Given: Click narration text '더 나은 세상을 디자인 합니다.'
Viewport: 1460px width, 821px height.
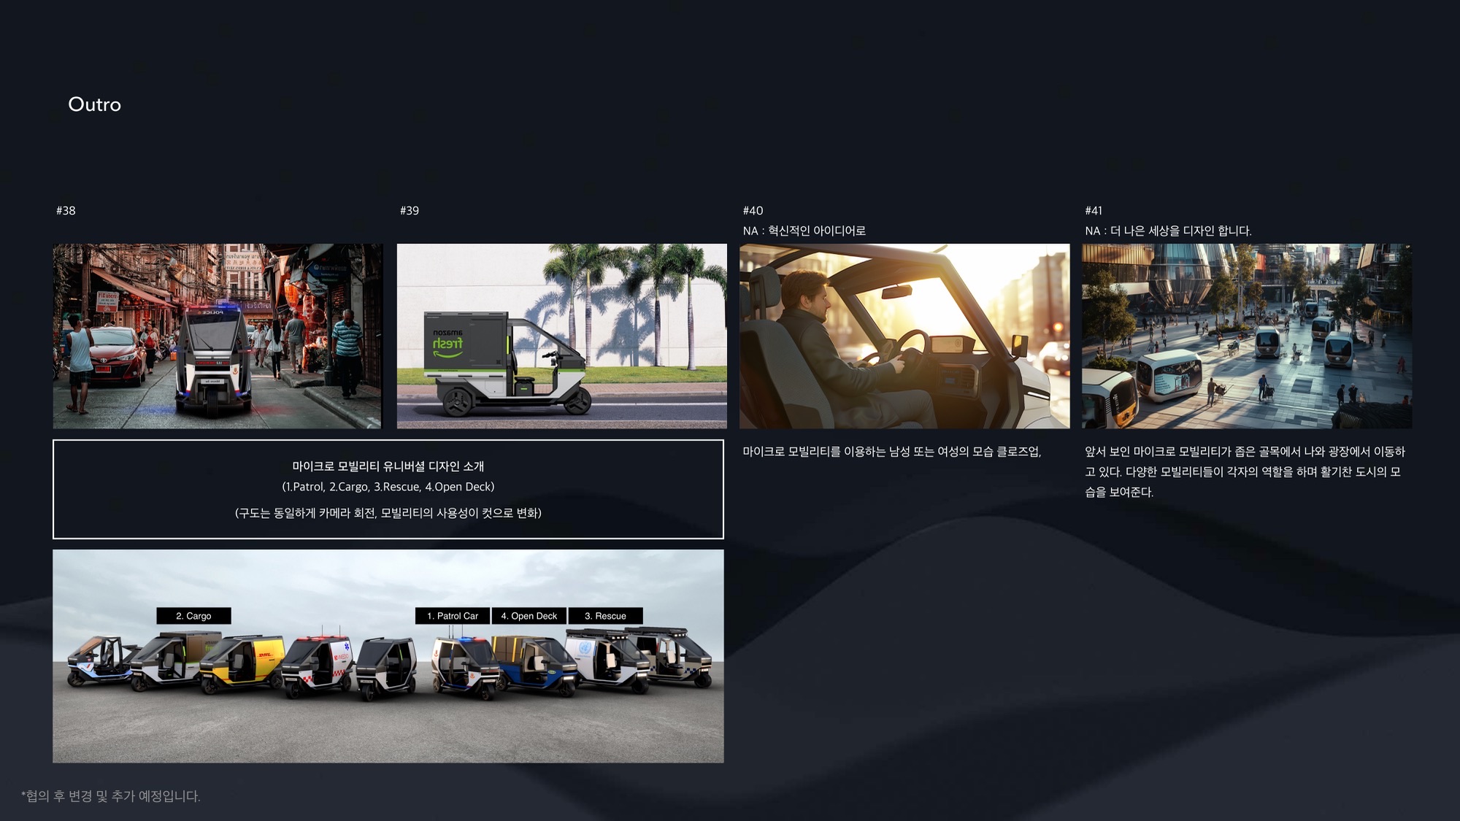Looking at the screenshot, I should coord(1181,231).
